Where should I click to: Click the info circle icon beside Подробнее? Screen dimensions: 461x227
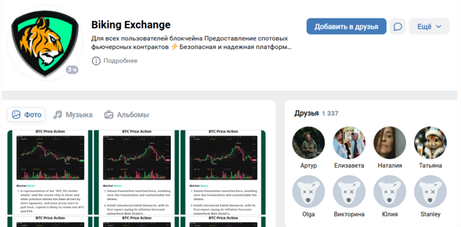[x=96, y=61]
